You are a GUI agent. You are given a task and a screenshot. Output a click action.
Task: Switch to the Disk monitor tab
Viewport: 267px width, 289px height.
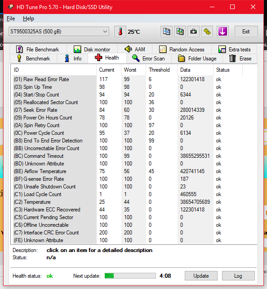pyautogui.click(x=92, y=50)
